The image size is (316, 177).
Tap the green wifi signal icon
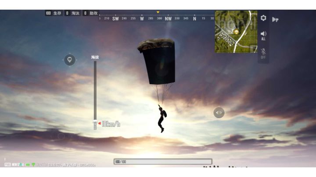click(33, 165)
